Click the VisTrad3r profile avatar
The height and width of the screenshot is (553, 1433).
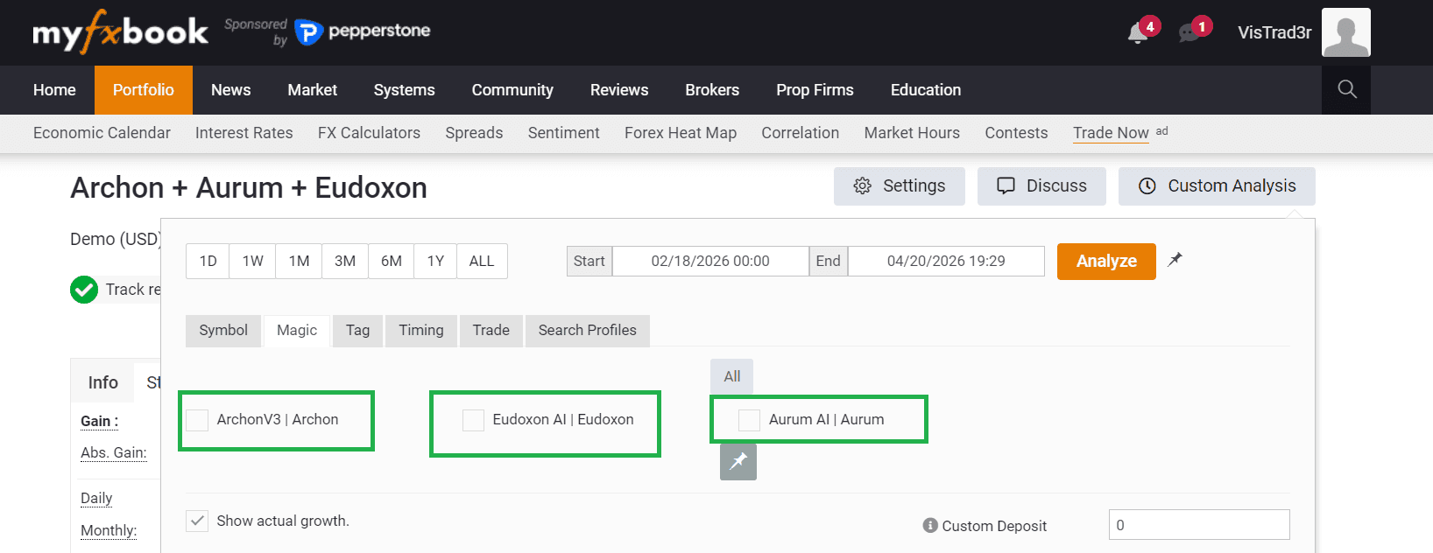pos(1345,32)
